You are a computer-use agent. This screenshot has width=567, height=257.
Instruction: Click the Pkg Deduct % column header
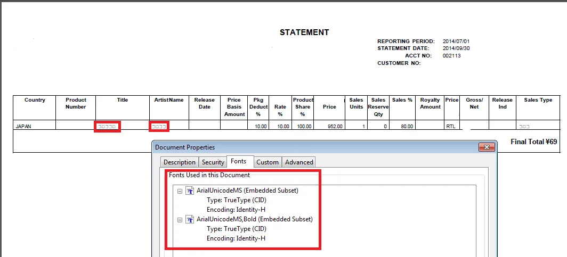tap(258, 107)
